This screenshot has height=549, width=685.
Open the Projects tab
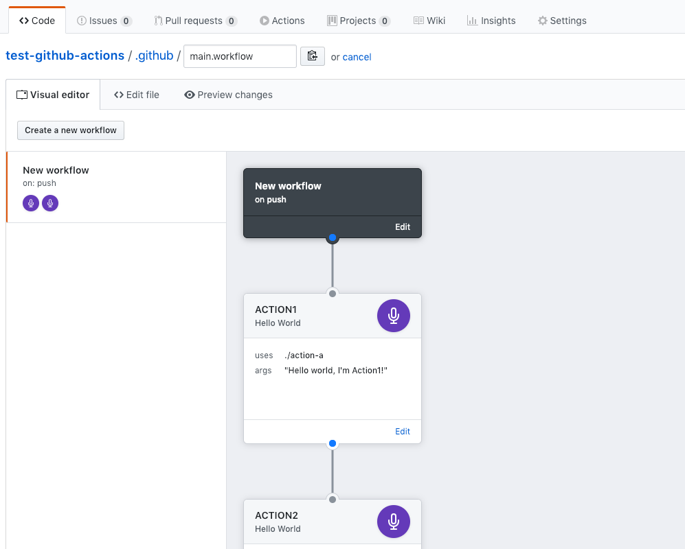359,21
